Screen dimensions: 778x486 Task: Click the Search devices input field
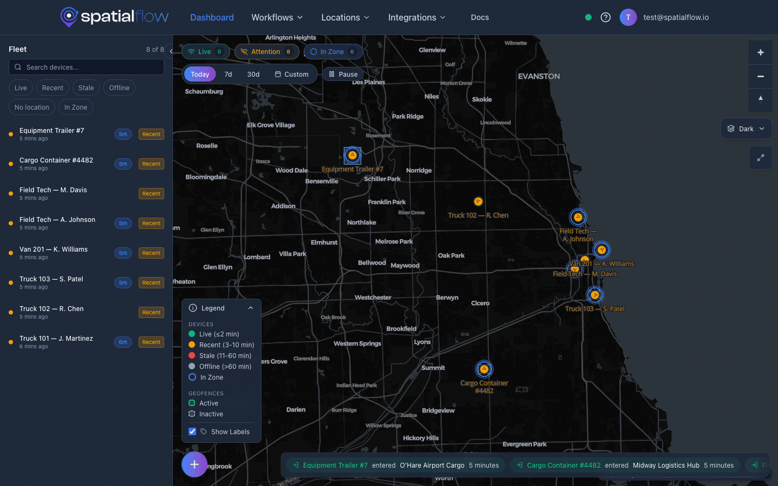click(x=86, y=67)
